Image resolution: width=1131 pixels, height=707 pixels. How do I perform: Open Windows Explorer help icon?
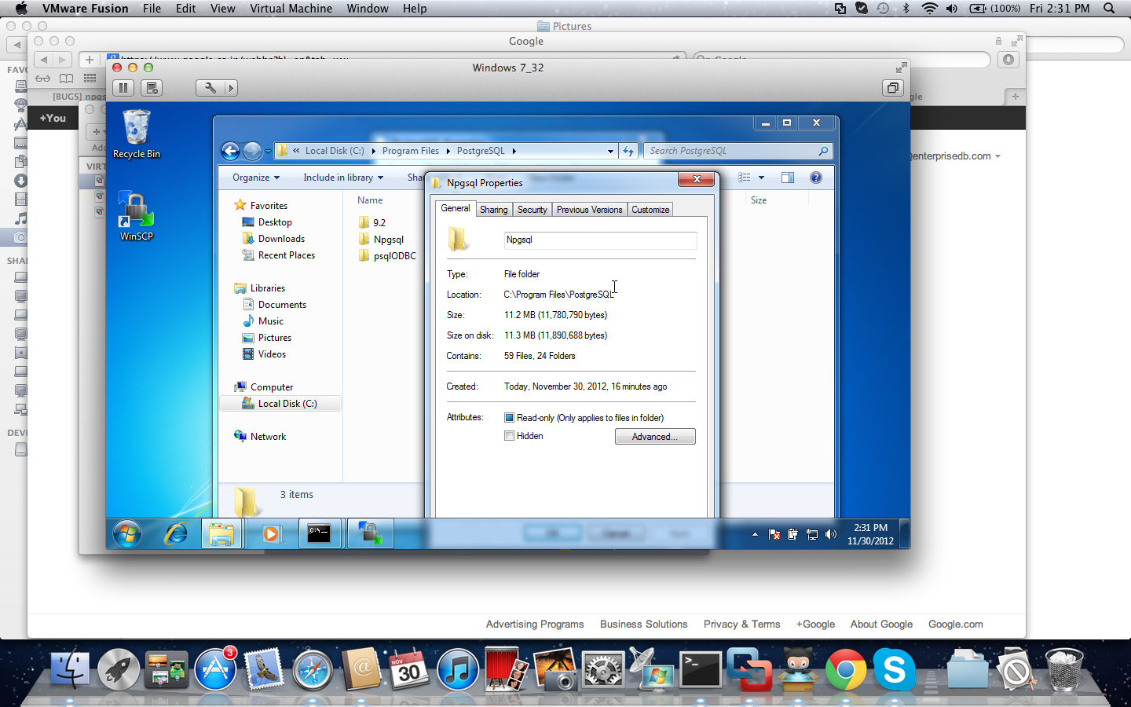point(816,178)
